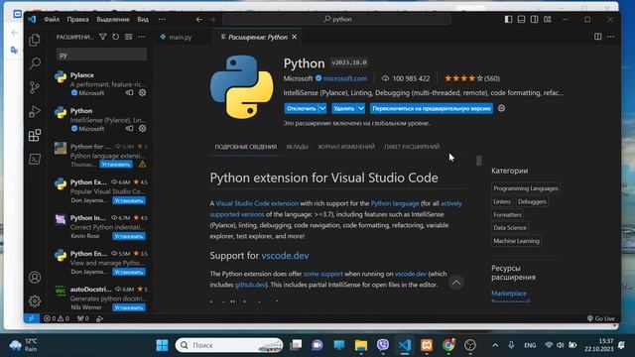Viewport: 635px width, 357px height.
Task: Toggle the secondary side bar layout icon
Action: (x=534, y=19)
